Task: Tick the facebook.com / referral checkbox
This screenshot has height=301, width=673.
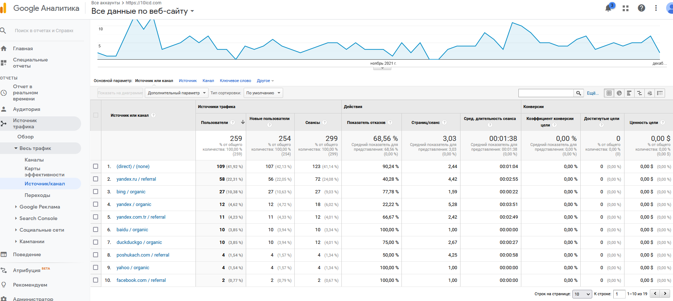Action: (x=96, y=280)
